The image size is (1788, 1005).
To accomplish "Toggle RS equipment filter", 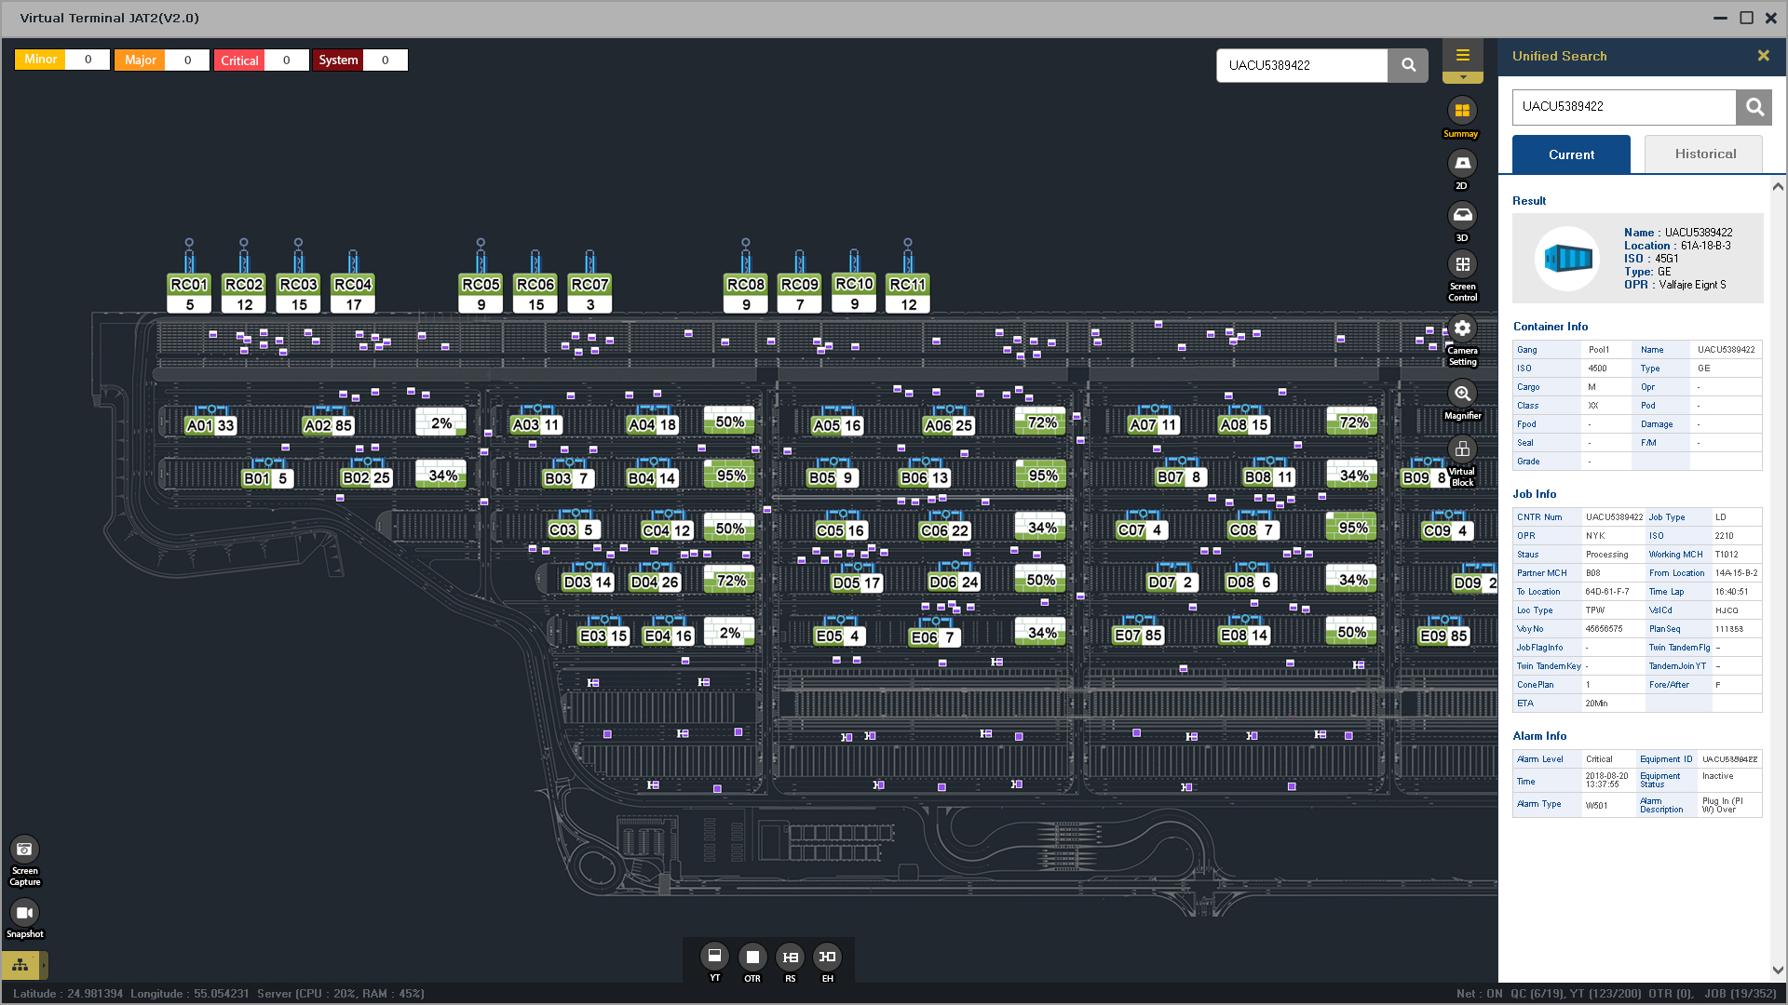I will (x=790, y=957).
